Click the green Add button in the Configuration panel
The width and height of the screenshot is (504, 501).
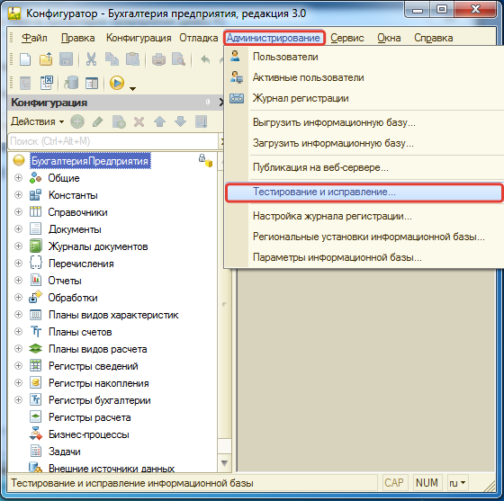pyautogui.click(x=77, y=121)
